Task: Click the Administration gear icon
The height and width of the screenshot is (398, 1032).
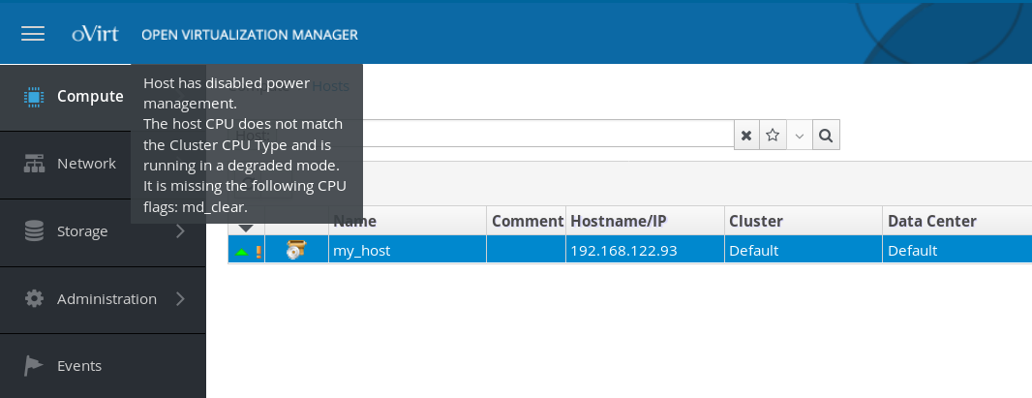Action: pos(35,299)
